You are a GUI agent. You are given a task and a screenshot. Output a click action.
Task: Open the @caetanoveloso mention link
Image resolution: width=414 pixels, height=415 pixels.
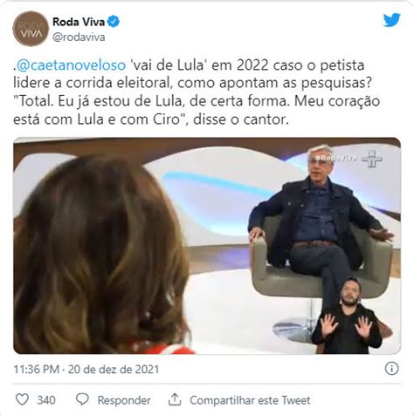point(71,65)
